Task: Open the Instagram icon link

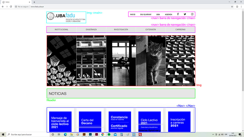Action: [192, 14]
